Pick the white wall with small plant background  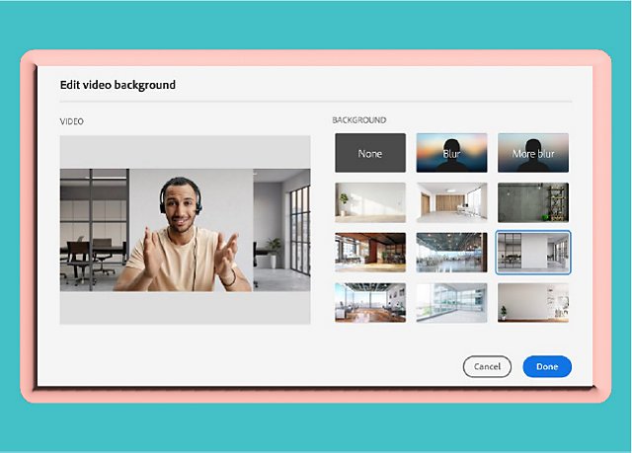pos(533,302)
